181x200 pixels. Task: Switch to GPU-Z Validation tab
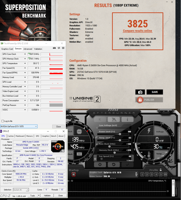(x=38, y=49)
